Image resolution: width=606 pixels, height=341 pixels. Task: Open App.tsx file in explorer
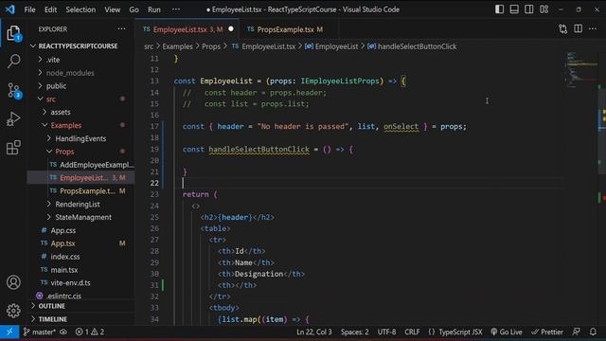(62, 243)
